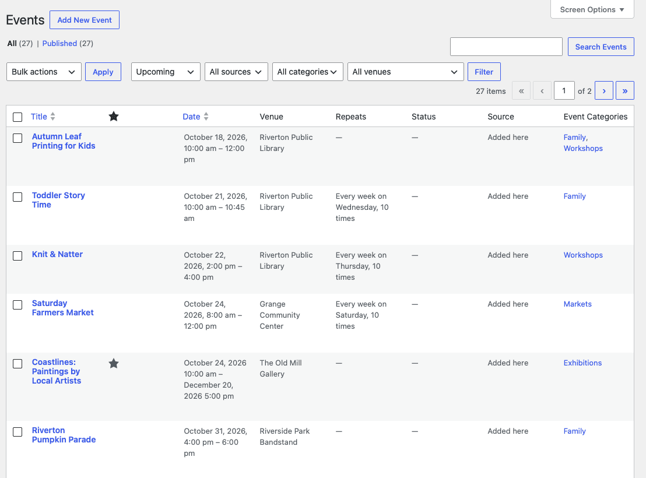The height and width of the screenshot is (478, 646).
Task: Toggle the select-all events checkbox
Action: 17,117
